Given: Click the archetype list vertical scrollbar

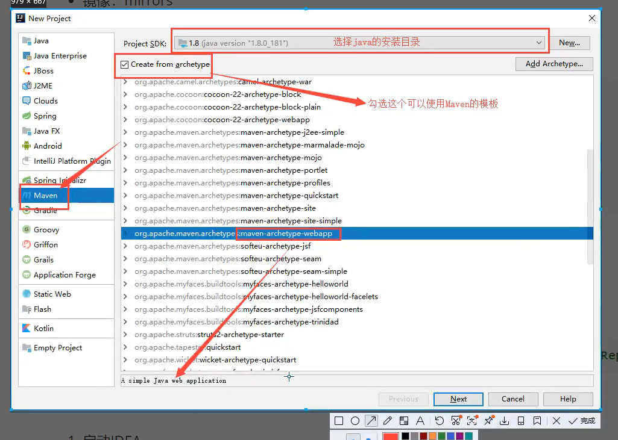Looking at the screenshot, I should pos(590,206).
